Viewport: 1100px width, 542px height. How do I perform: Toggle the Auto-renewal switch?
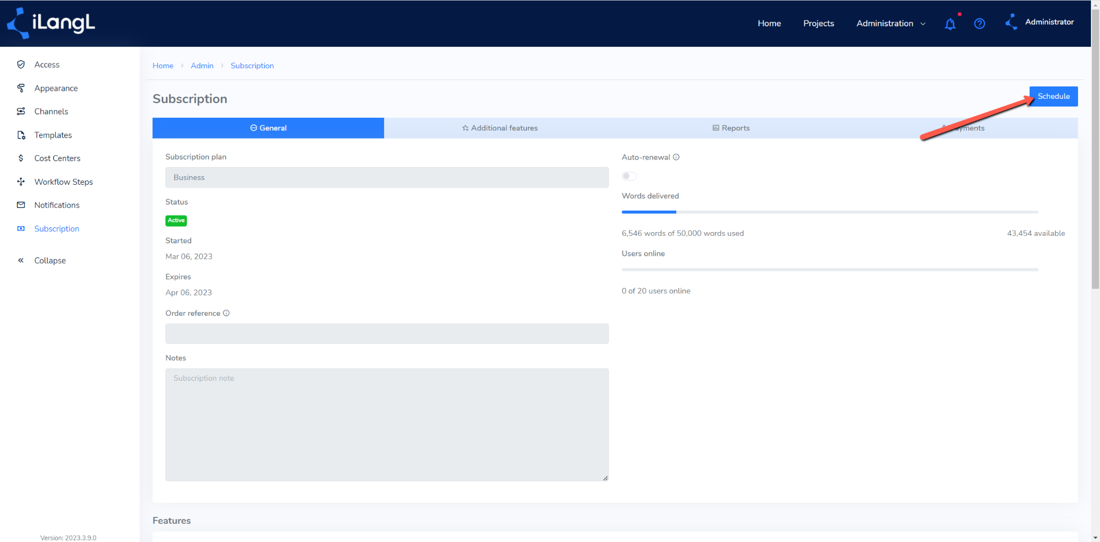(629, 176)
